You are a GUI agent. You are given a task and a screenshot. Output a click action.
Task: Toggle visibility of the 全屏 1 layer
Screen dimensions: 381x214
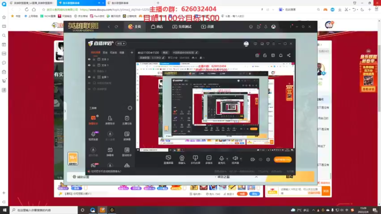(x=89, y=77)
